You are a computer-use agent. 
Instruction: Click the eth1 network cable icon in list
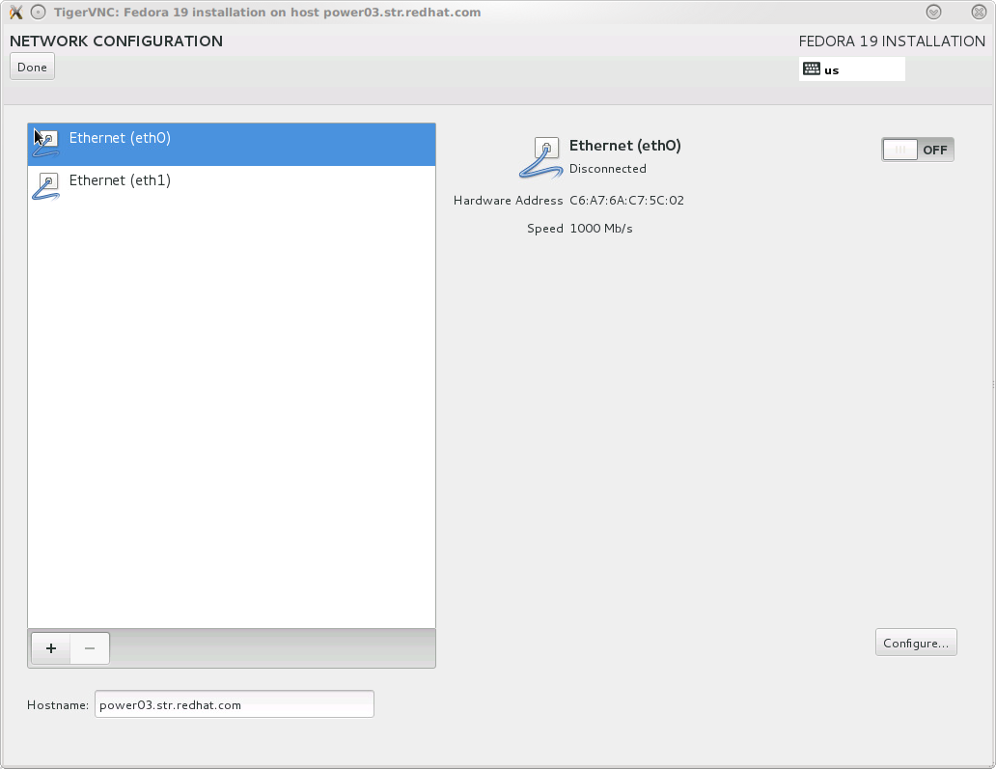point(45,186)
